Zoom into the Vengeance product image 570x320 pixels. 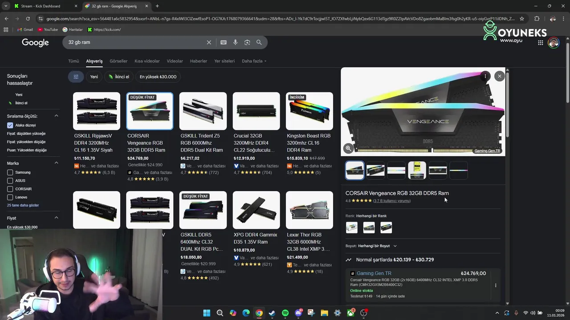point(348,148)
